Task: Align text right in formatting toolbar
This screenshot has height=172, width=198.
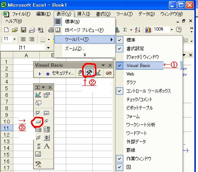Action: 32,39
